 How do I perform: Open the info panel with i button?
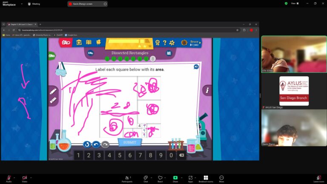[207, 90]
